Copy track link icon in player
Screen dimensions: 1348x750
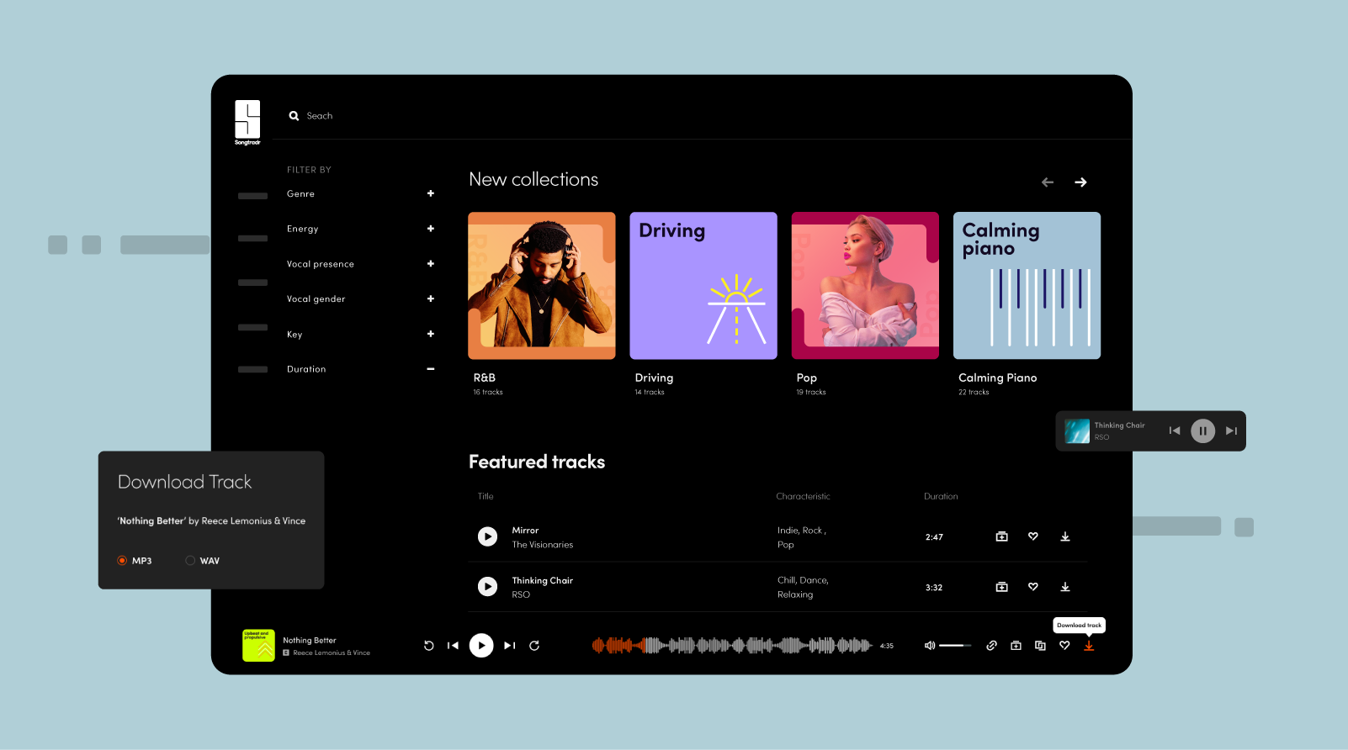[991, 646]
